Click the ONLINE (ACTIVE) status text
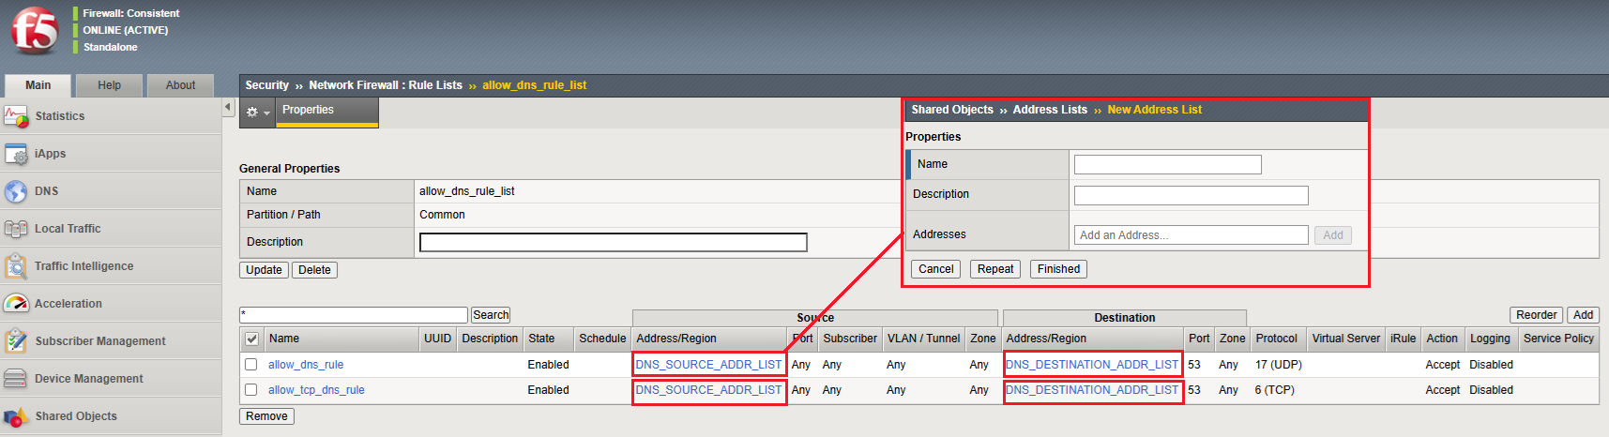This screenshot has width=1609, height=437. pos(126,30)
